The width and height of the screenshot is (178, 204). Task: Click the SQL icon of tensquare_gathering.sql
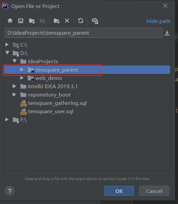[x=23, y=103]
